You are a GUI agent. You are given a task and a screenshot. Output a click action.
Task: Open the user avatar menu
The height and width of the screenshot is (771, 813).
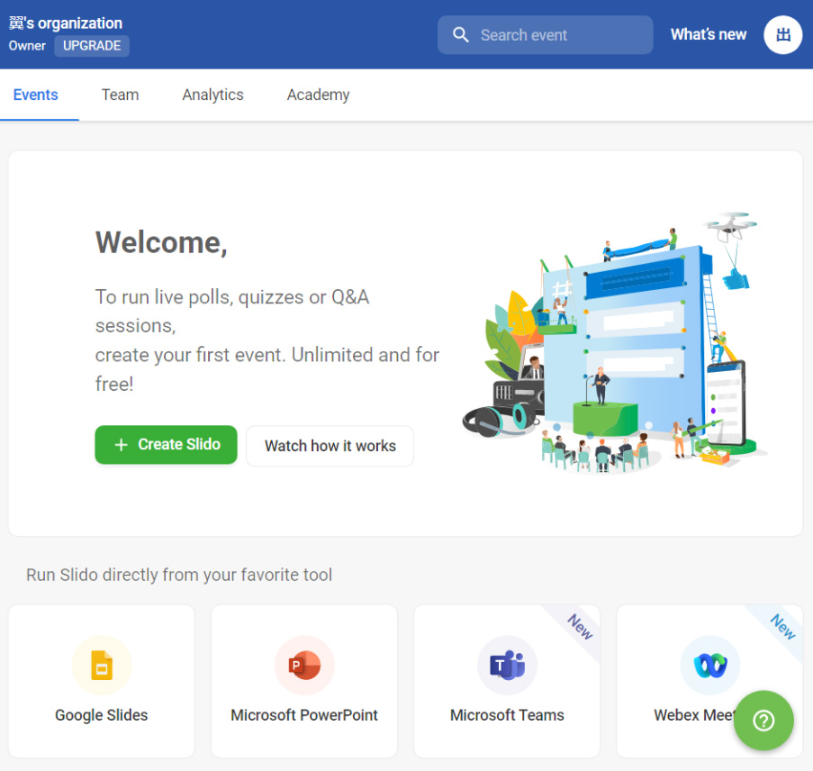(x=783, y=35)
